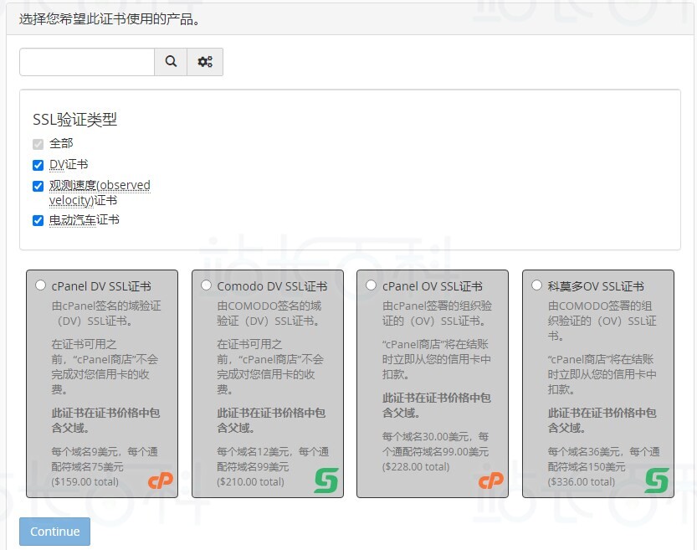This screenshot has height=550, width=697.
Task: Select the cPanel DV SSL证书 radio button
Action: (40, 285)
